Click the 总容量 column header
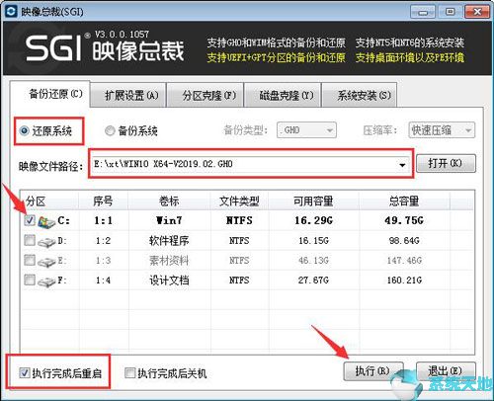The image size is (494, 401). click(404, 200)
